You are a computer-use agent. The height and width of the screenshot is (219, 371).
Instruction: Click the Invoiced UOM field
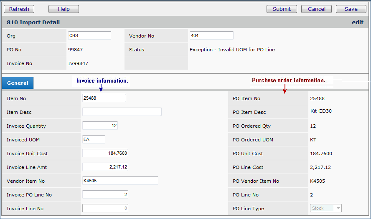(x=94, y=140)
